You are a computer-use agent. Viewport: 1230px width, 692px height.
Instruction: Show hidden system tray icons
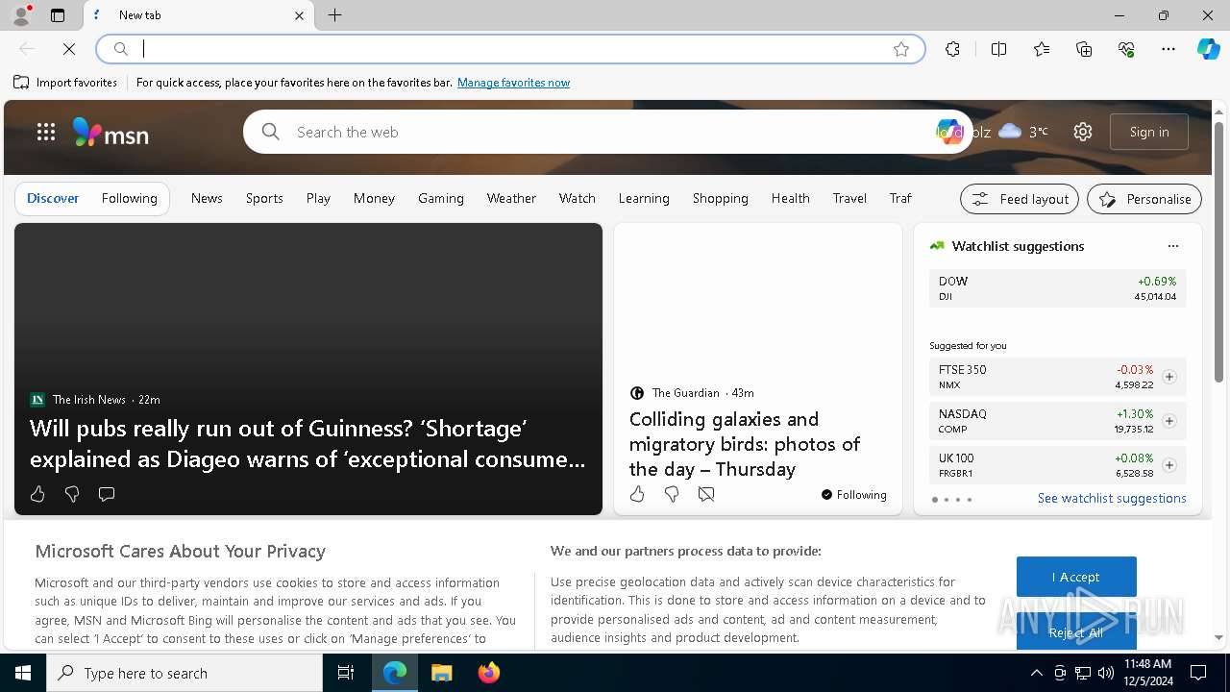pos(1036,673)
